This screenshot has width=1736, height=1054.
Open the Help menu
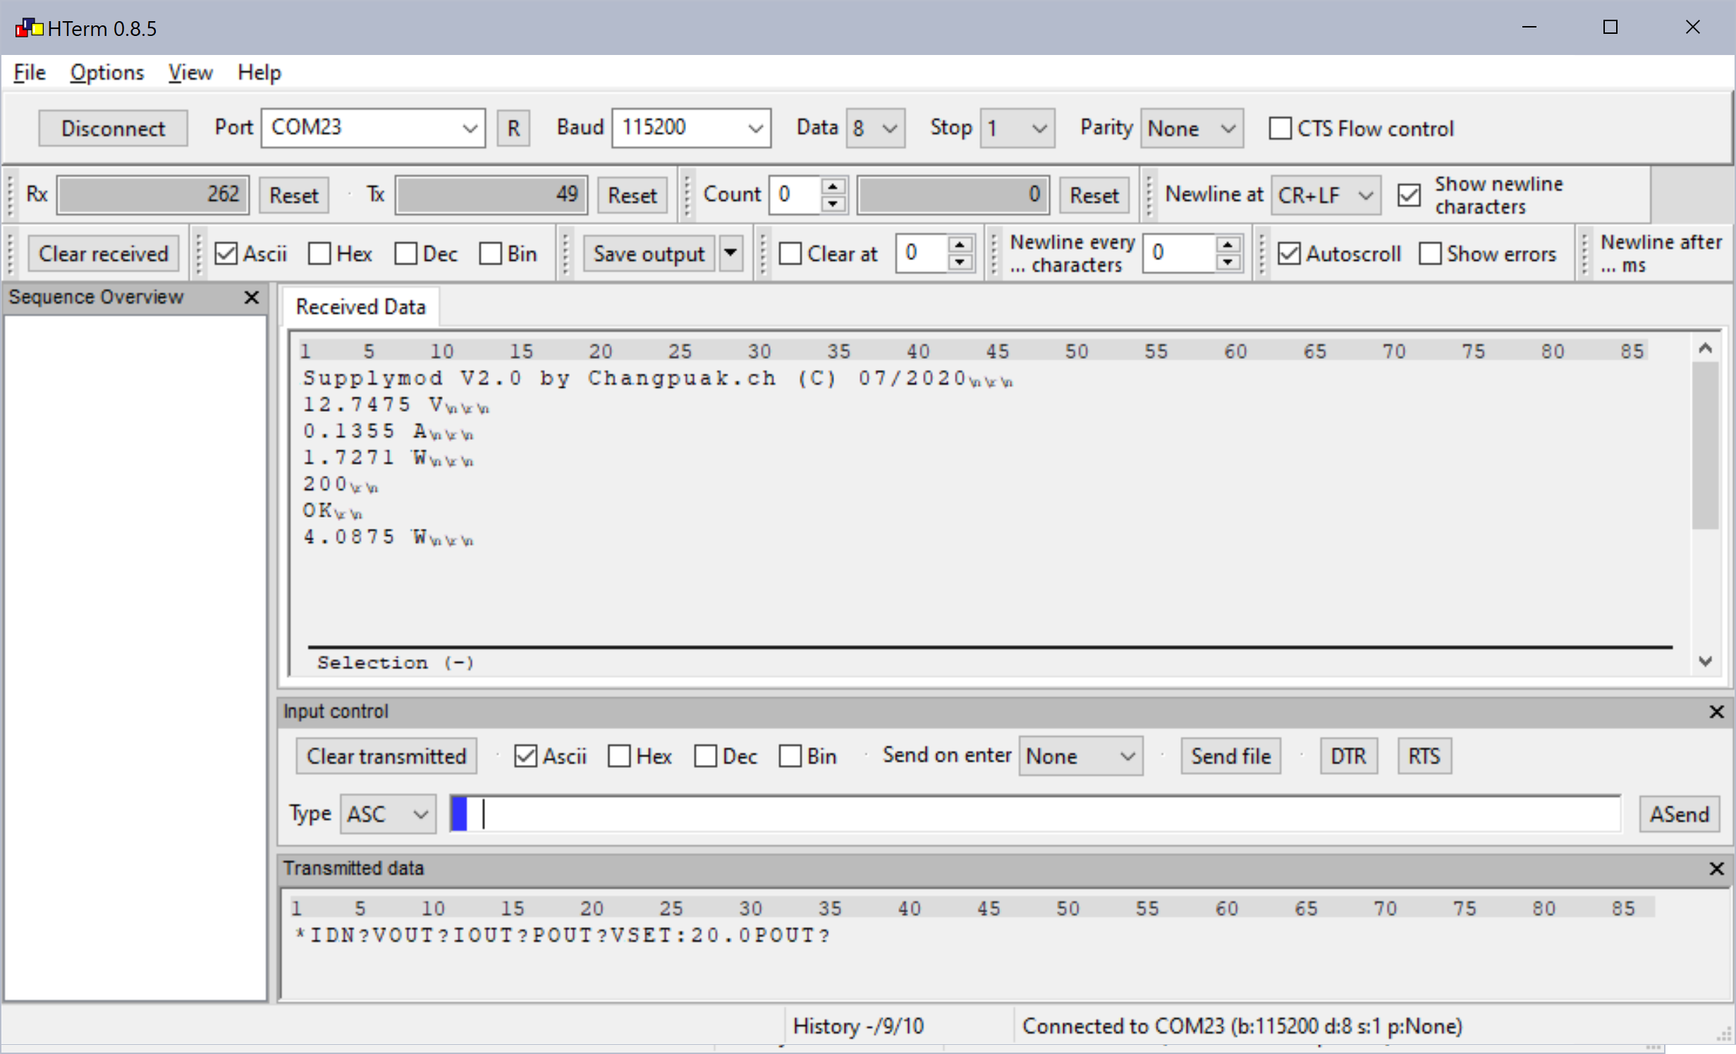(x=259, y=73)
